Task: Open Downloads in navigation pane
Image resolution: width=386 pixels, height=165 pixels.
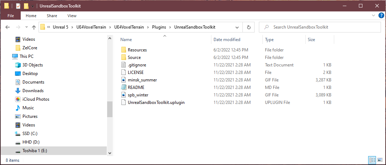Action: pyautogui.click(x=33, y=91)
